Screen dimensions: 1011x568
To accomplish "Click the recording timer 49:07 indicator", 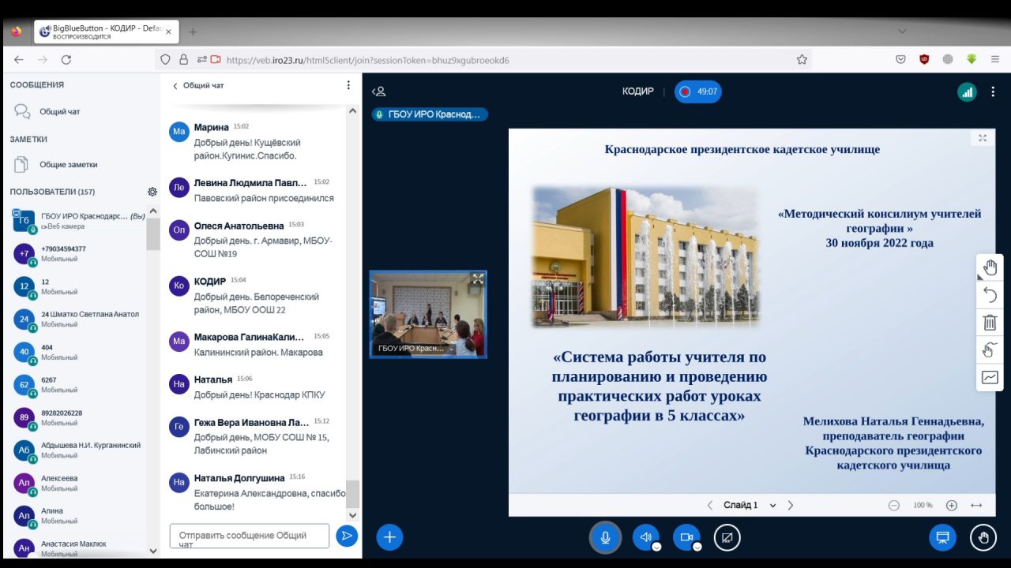I will [698, 92].
